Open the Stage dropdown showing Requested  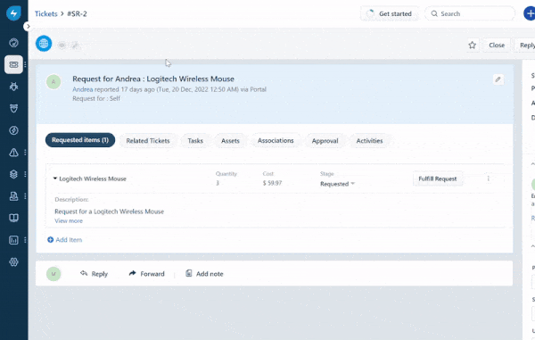pyautogui.click(x=337, y=184)
